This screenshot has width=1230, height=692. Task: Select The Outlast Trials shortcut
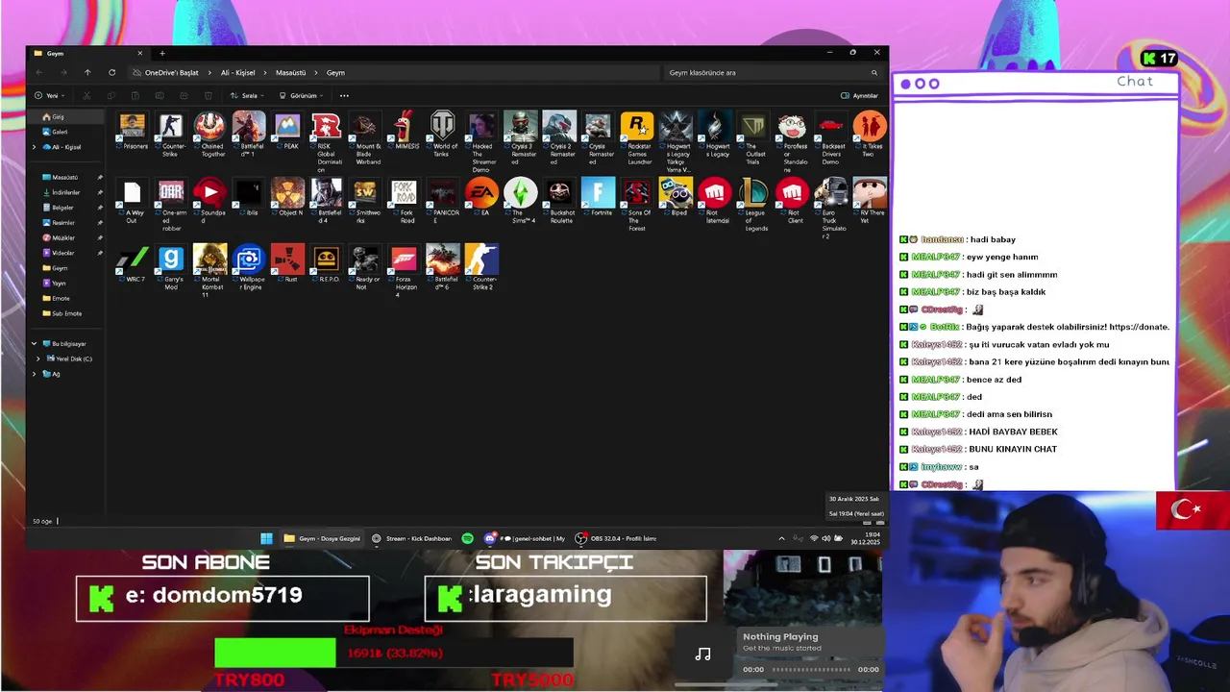click(753, 138)
